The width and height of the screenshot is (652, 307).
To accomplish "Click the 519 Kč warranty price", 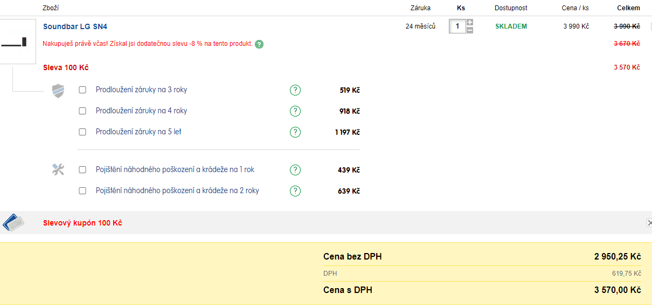I will click(x=350, y=90).
